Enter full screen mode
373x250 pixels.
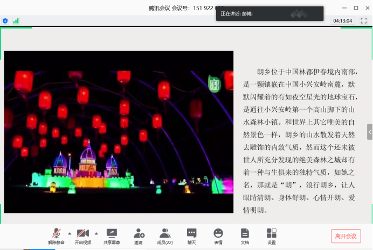pos(363,20)
